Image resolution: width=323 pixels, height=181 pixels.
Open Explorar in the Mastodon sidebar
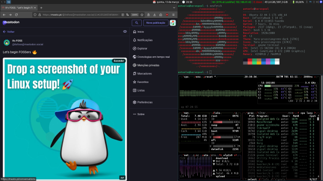coord(140,48)
